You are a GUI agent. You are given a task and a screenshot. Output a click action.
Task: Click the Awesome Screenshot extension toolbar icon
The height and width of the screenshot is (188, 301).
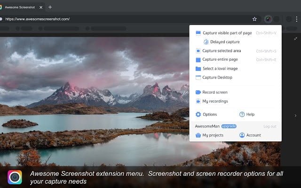coord(268,19)
